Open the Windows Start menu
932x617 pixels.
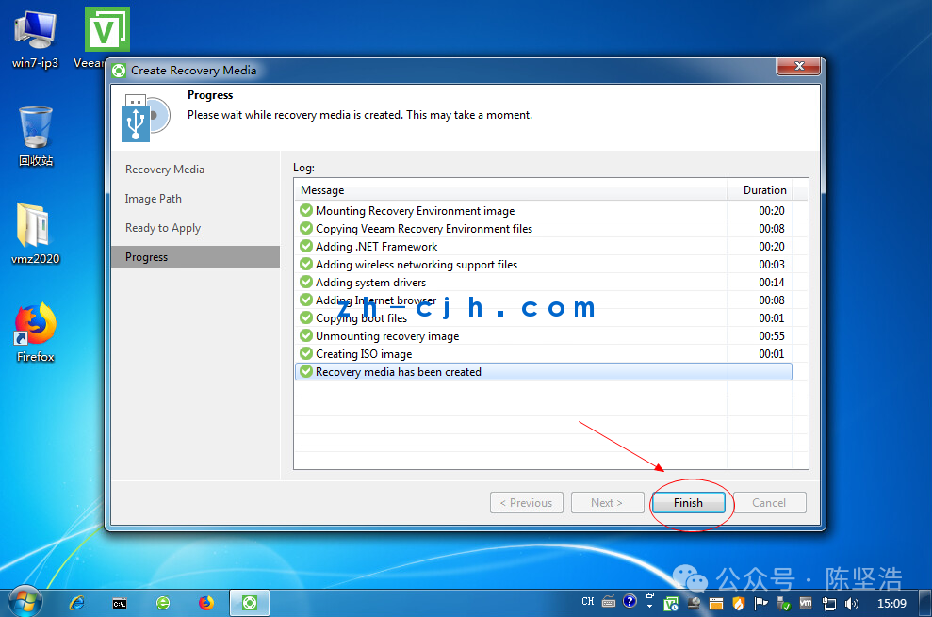[x=25, y=602]
